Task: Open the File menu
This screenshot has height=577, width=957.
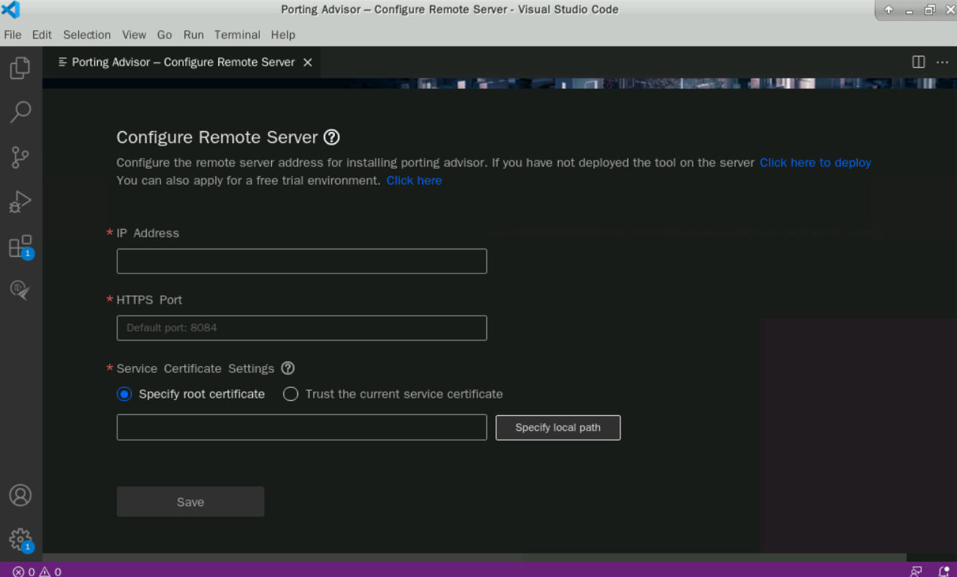Action: click(x=13, y=35)
